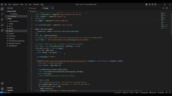Toggle secondary side bar layout button
This screenshot has width=172, height=96.
point(152,5)
